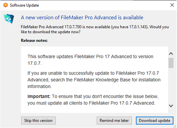Click the 'you must update all clients' line

tap(91, 103)
